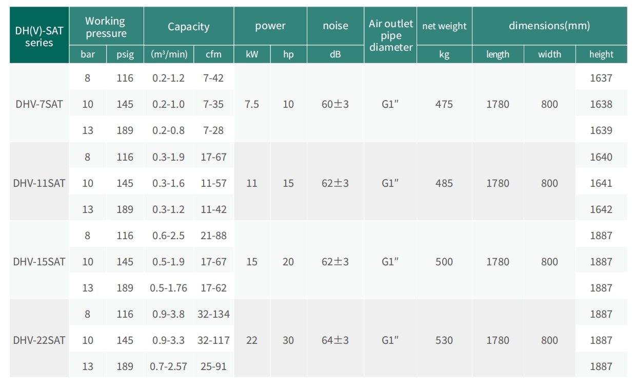Viewport: 634px width, 388px height.
Task: Click the Capacity header cell
Action: (x=188, y=27)
